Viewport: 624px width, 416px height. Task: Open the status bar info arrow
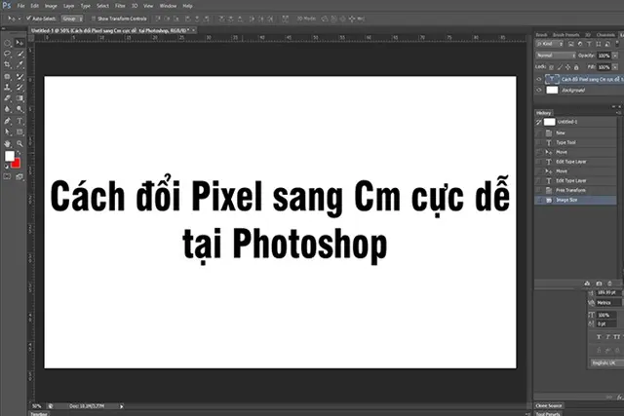[121, 406]
